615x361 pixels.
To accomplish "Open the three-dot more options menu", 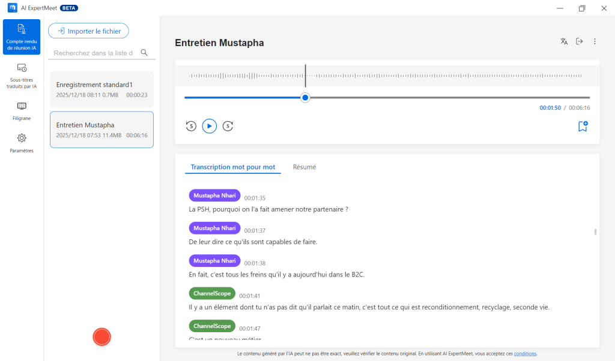I will pos(595,41).
